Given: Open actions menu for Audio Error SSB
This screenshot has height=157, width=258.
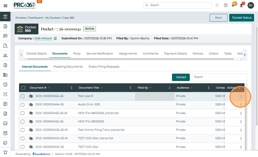Looking at the screenshot, I should (x=241, y=105).
